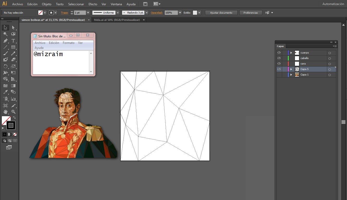Expand the cuerpo layer
The image size is (347, 200).
tap(291, 53)
